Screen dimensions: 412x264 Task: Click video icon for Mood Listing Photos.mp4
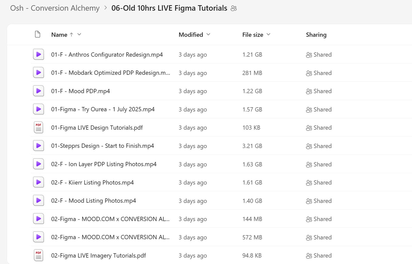pyautogui.click(x=38, y=200)
